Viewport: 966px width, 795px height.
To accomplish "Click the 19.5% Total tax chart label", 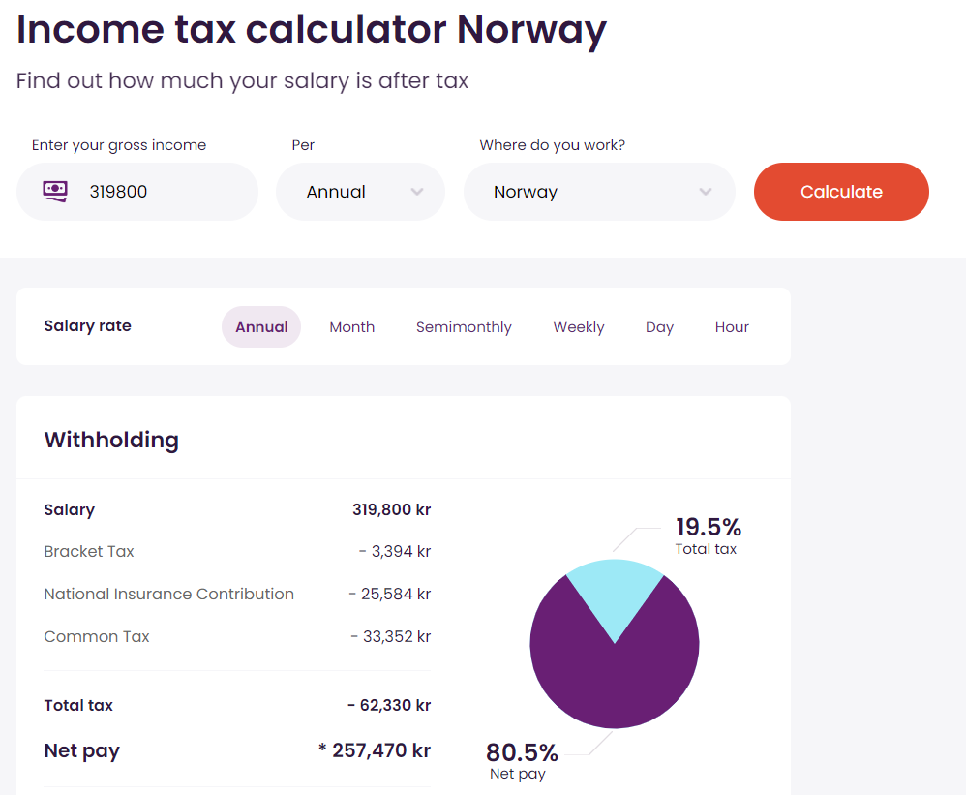I will click(708, 528).
